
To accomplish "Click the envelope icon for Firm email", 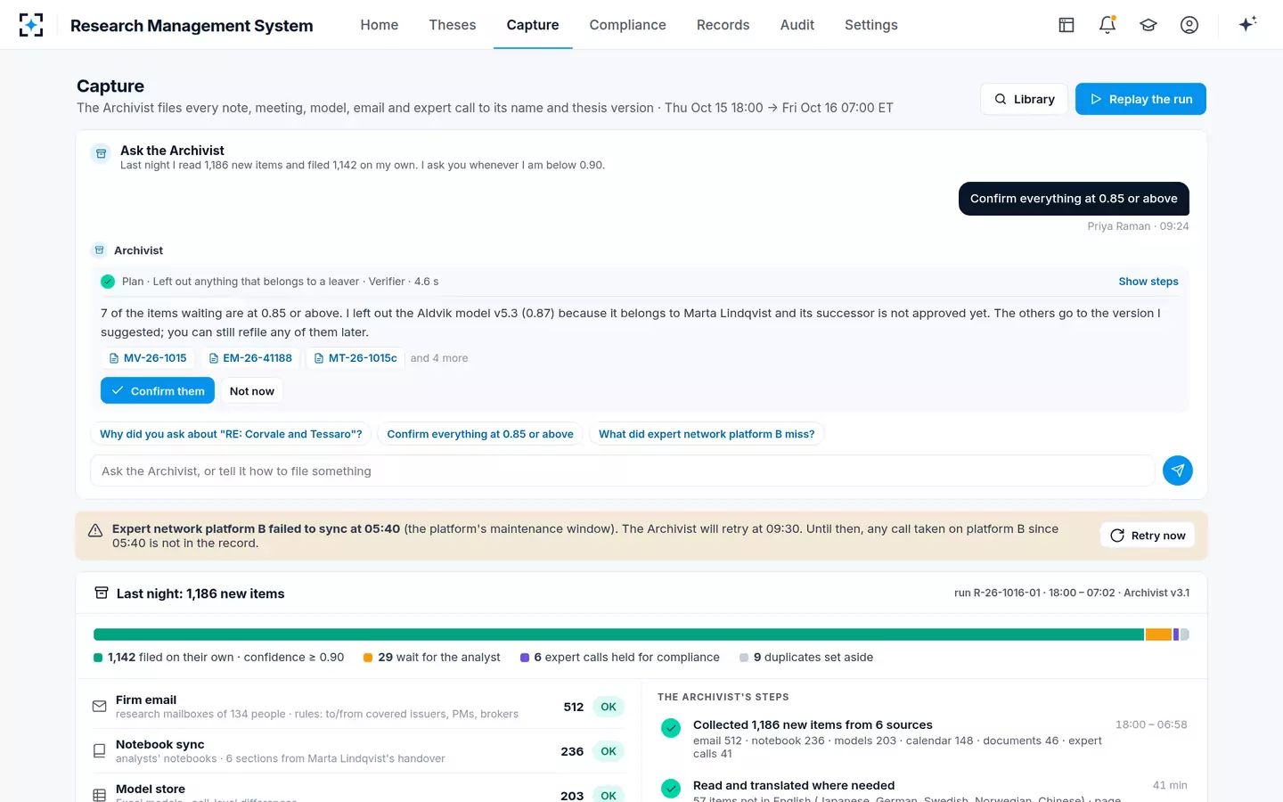I will click(100, 707).
